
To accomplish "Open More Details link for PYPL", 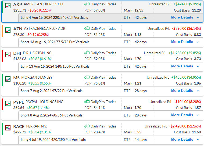I will (182, 115).
